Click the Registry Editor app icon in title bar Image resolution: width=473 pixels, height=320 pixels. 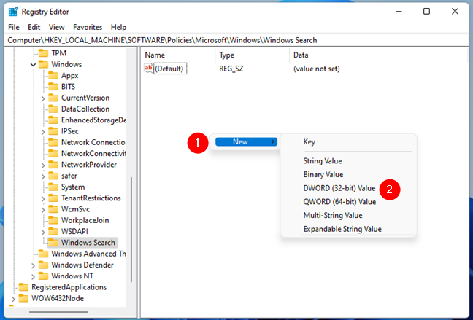[14, 11]
